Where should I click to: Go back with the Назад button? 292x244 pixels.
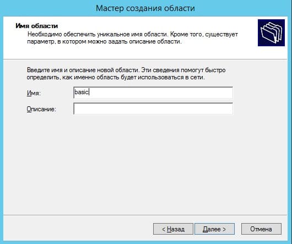tap(173, 229)
